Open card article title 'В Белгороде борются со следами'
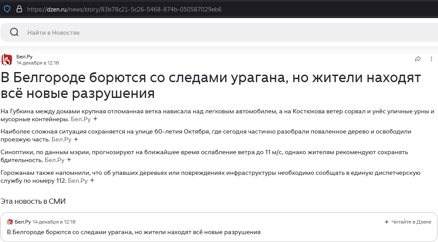This screenshot has height=242, width=438. pos(134,232)
